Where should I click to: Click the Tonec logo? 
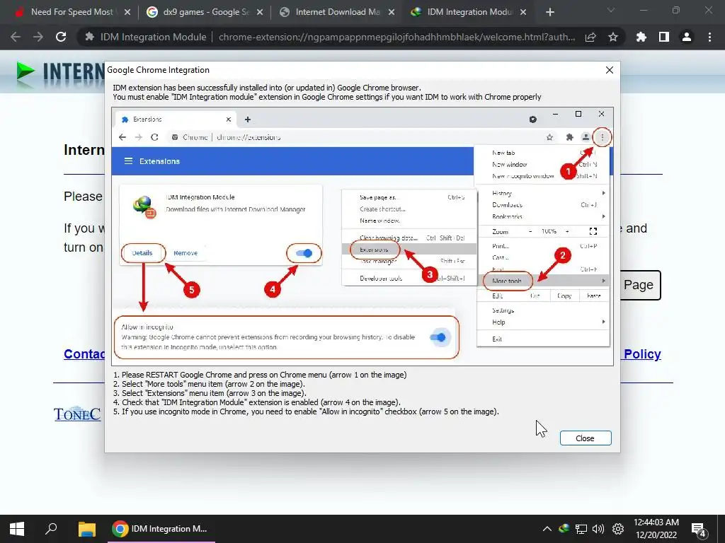pos(77,414)
